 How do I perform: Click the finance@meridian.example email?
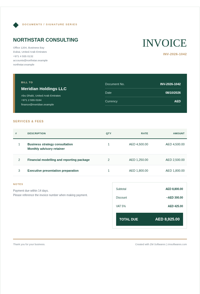point(37,105)
